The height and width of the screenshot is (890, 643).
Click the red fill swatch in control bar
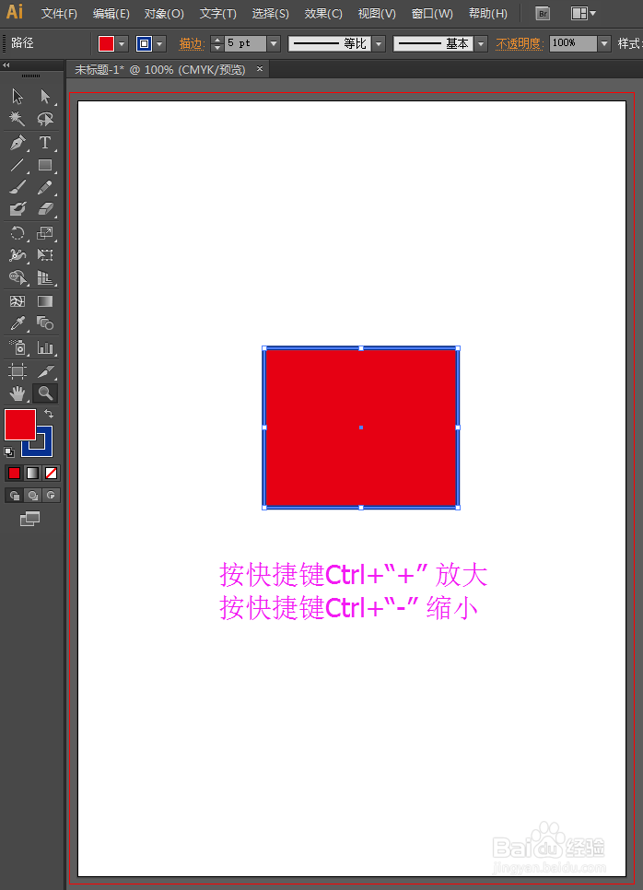[106, 43]
